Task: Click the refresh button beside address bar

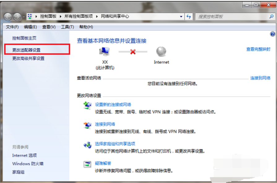Action: tap(189, 16)
